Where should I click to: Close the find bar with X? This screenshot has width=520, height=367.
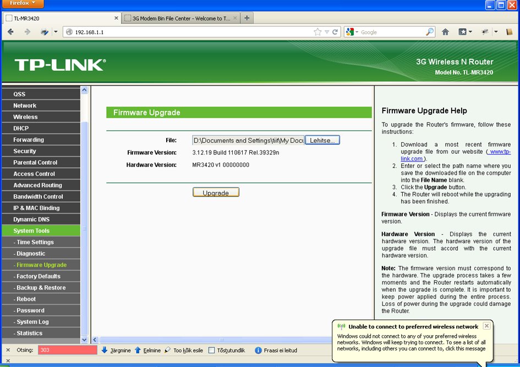tap(8, 350)
